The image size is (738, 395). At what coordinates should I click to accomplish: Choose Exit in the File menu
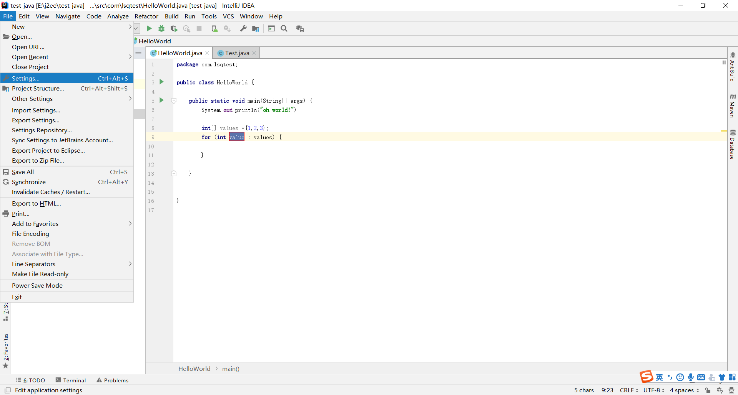click(x=67, y=297)
